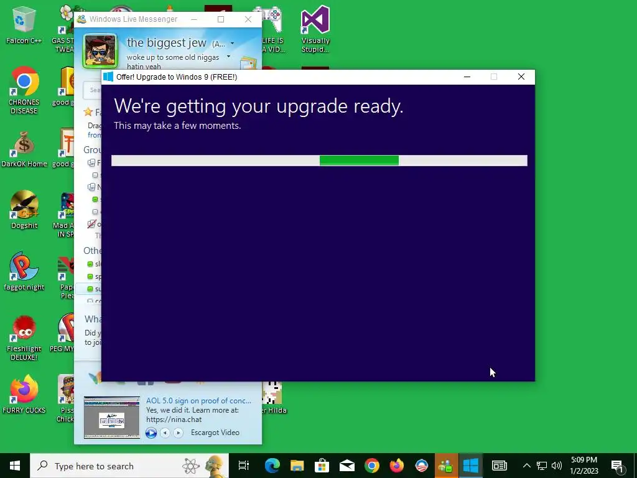
Task: Skip to next Escargot Video item
Action: [x=178, y=433]
